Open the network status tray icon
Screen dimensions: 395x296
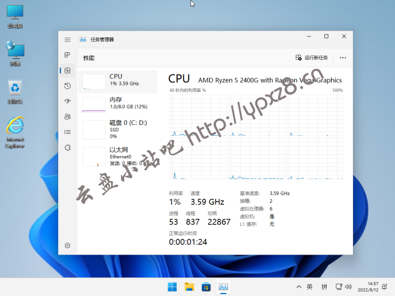pos(339,287)
